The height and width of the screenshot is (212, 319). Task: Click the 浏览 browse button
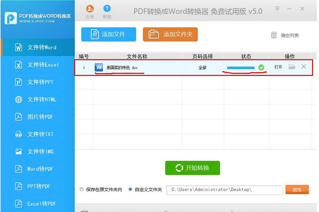pyautogui.click(x=297, y=189)
